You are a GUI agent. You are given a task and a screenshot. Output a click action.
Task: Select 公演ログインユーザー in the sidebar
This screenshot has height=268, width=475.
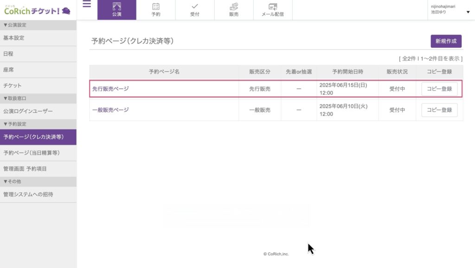coord(28,111)
